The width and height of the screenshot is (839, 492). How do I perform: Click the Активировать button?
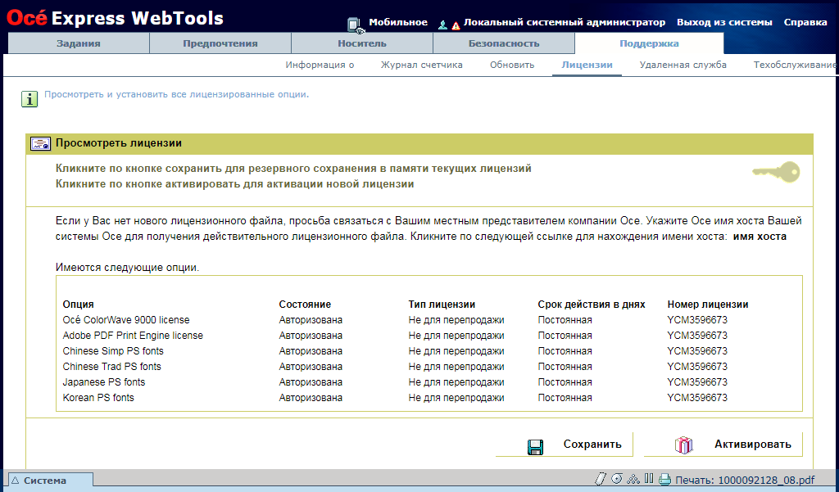point(723,445)
